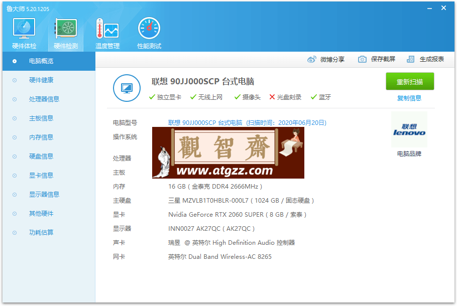Click the 重新扫描 rescan button

click(410, 82)
